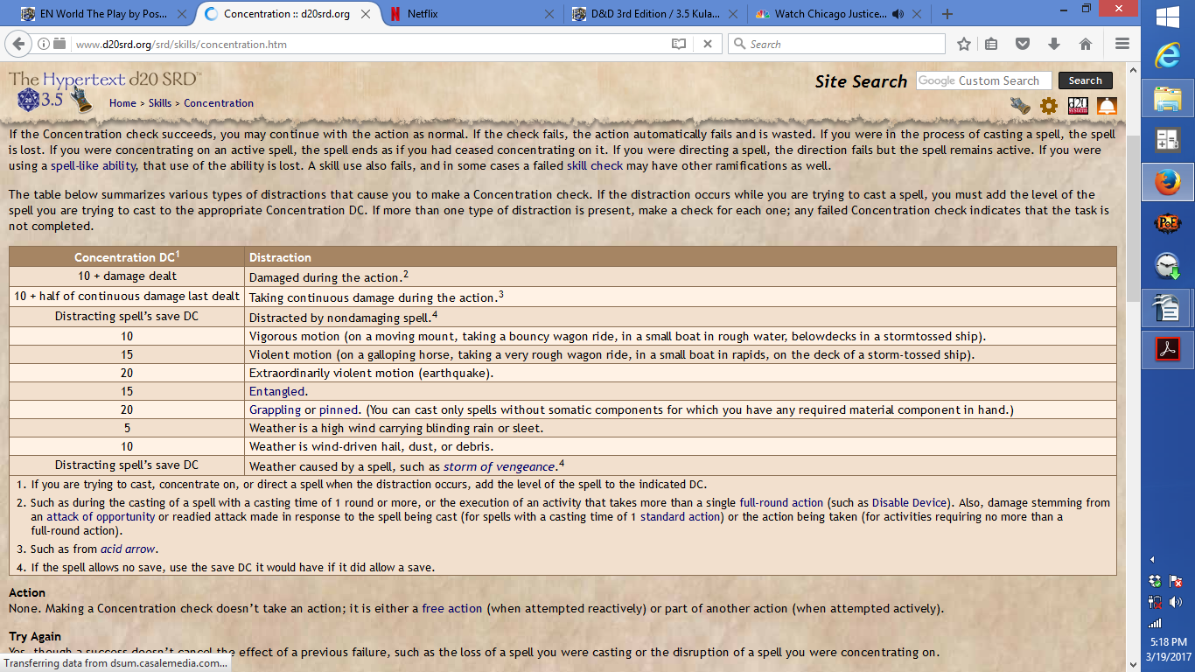Click the Google Custom Search field

pyautogui.click(x=982, y=80)
